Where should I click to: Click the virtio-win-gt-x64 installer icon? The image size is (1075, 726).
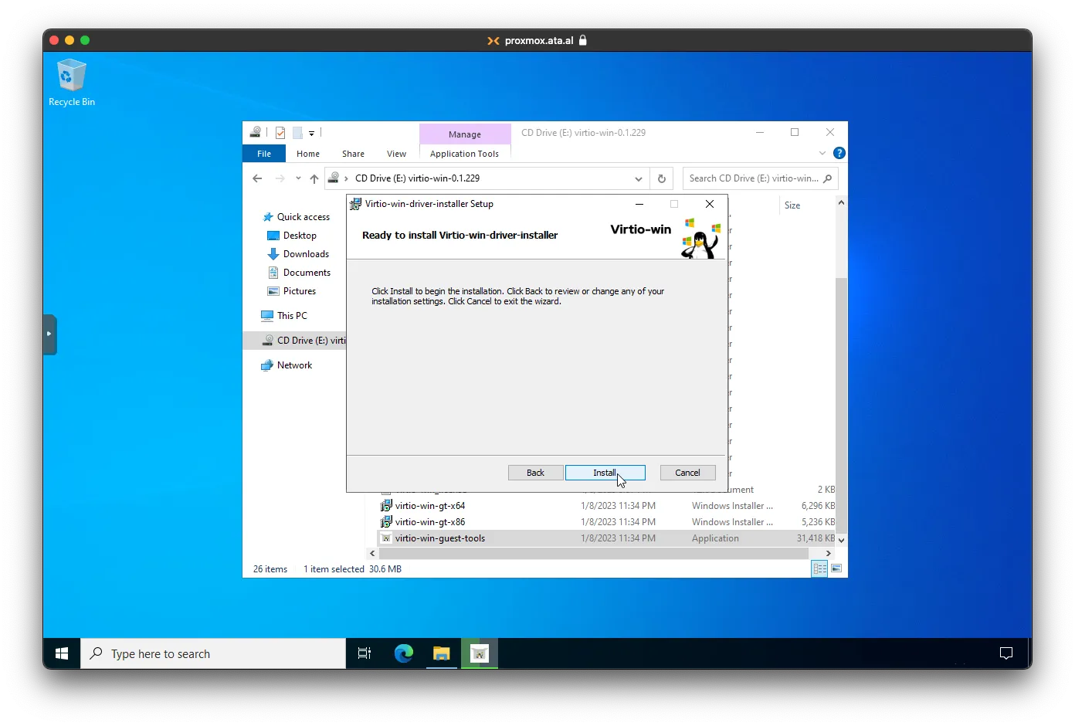[x=386, y=506]
